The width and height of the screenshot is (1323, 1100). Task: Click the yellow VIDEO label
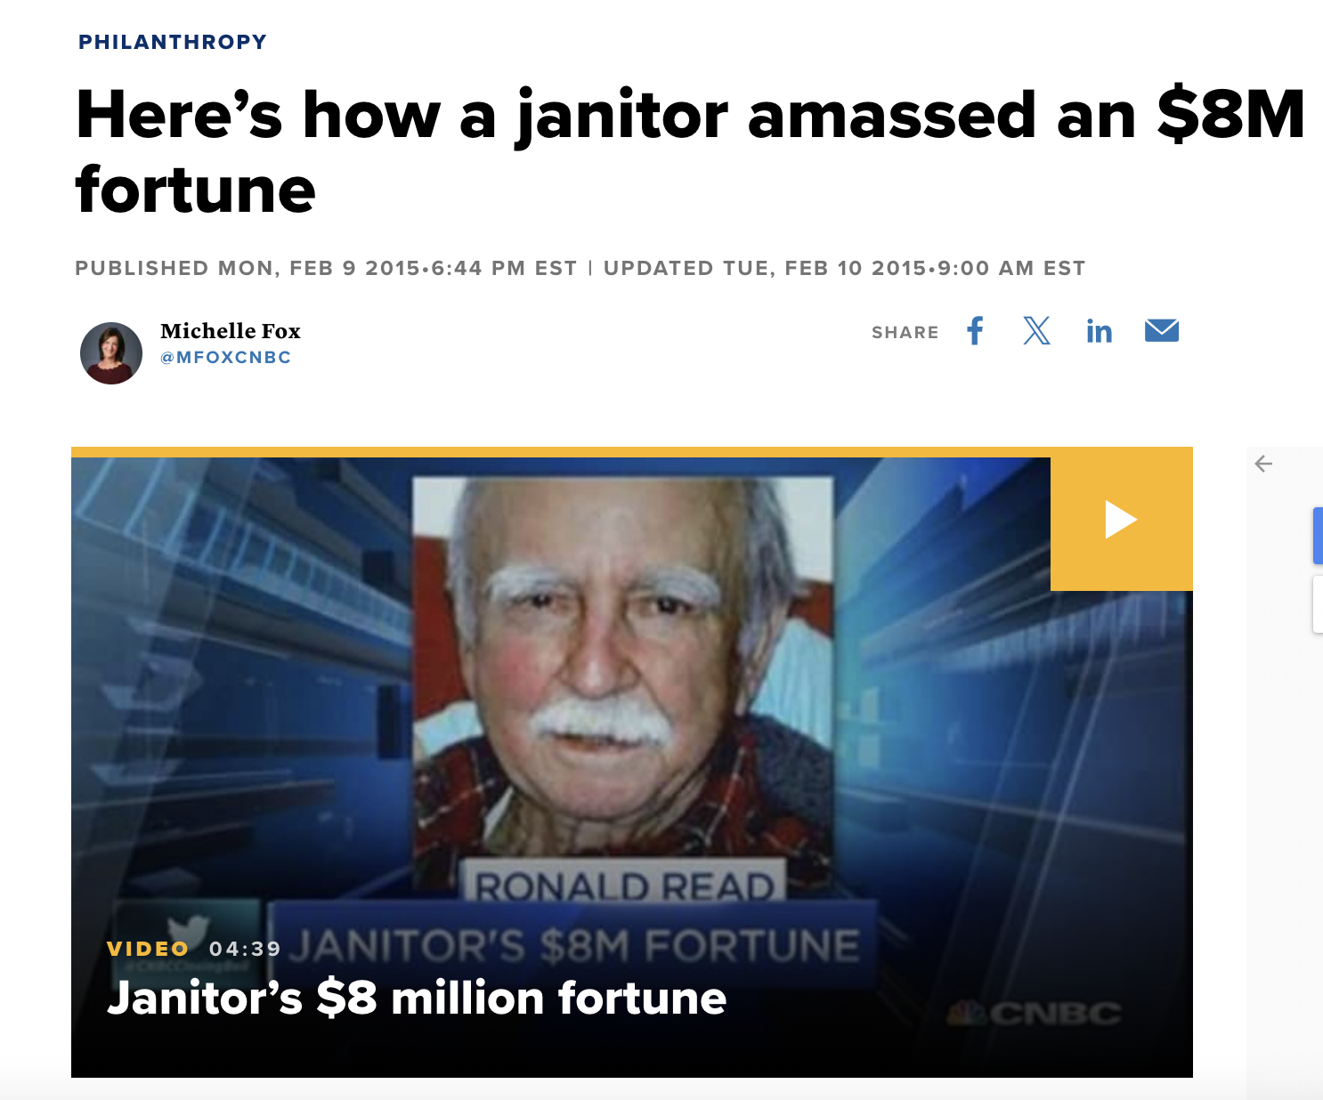[148, 949]
